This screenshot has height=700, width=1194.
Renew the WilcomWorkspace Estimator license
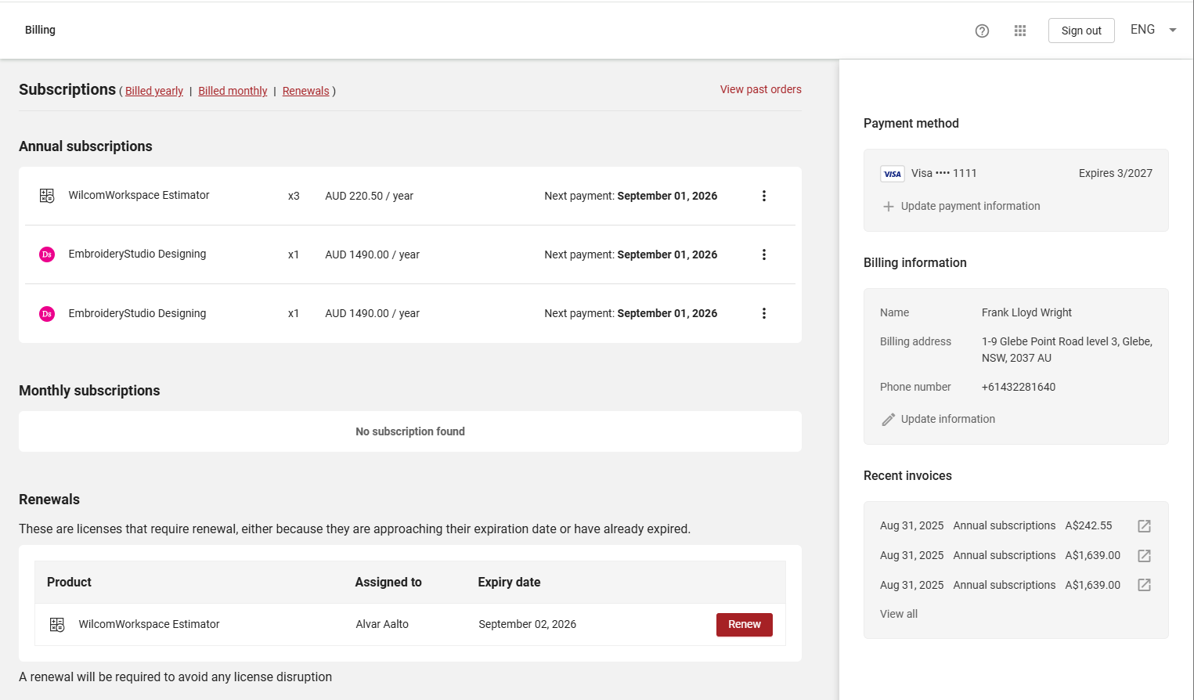745,625
